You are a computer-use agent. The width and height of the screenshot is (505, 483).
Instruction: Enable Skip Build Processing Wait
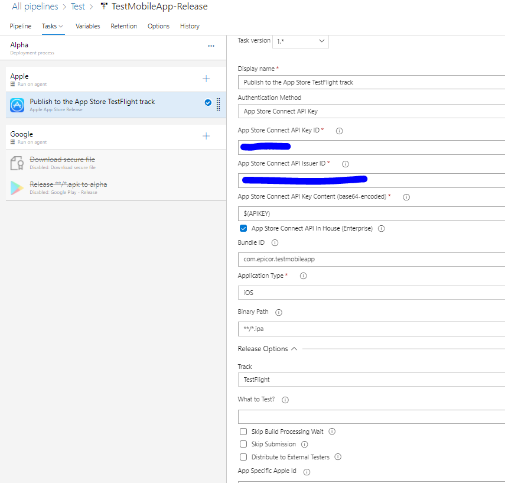tap(243, 432)
